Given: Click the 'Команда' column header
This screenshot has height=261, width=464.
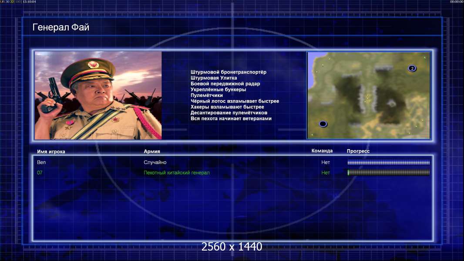Looking at the screenshot, I should click(x=322, y=151).
